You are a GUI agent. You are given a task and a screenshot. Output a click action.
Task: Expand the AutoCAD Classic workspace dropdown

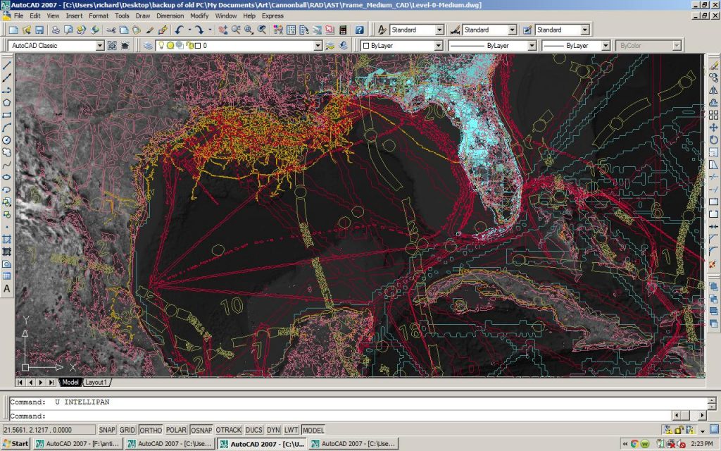tap(99, 46)
